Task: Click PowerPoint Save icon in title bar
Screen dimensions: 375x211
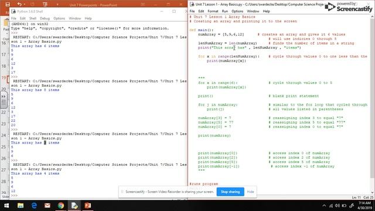Action: (8, 4)
